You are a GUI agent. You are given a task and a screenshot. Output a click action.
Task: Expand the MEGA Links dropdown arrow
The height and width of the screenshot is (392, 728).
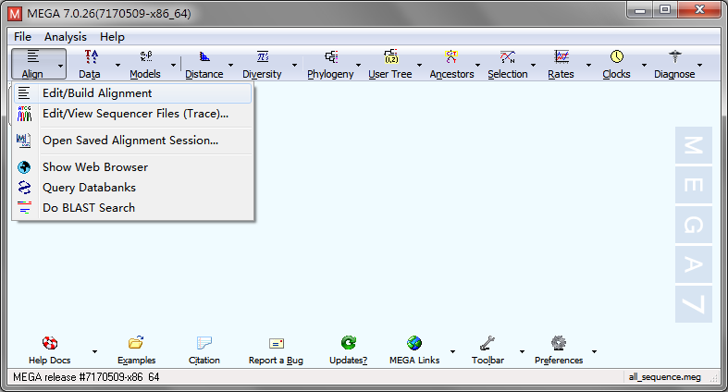tap(452, 351)
